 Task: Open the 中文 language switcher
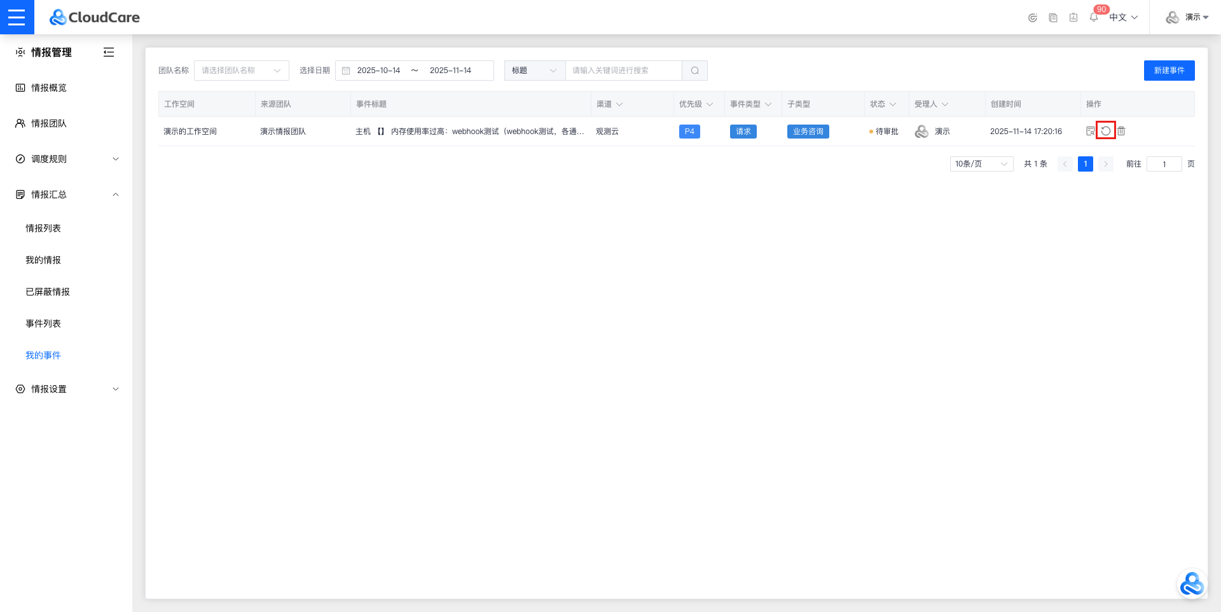(1123, 17)
